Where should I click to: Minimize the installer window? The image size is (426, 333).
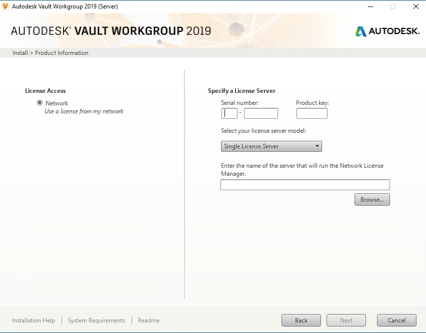point(369,6)
